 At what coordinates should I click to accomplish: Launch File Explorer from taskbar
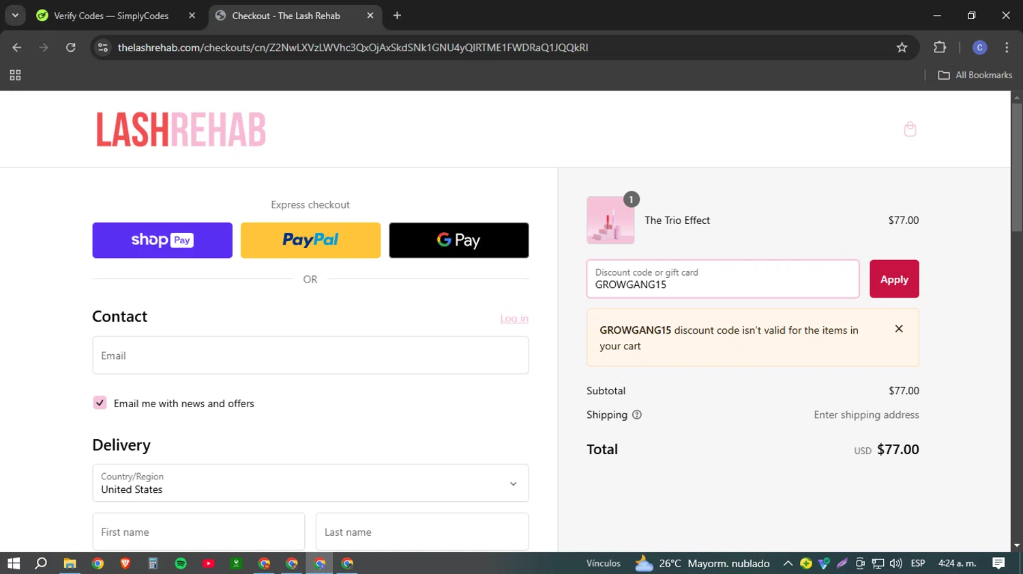70,563
